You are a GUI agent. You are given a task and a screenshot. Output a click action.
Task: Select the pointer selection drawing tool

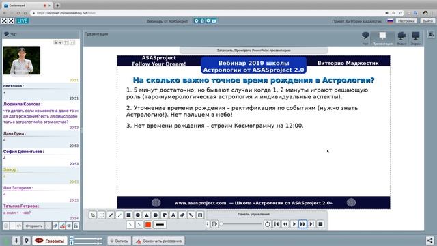point(93,215)
